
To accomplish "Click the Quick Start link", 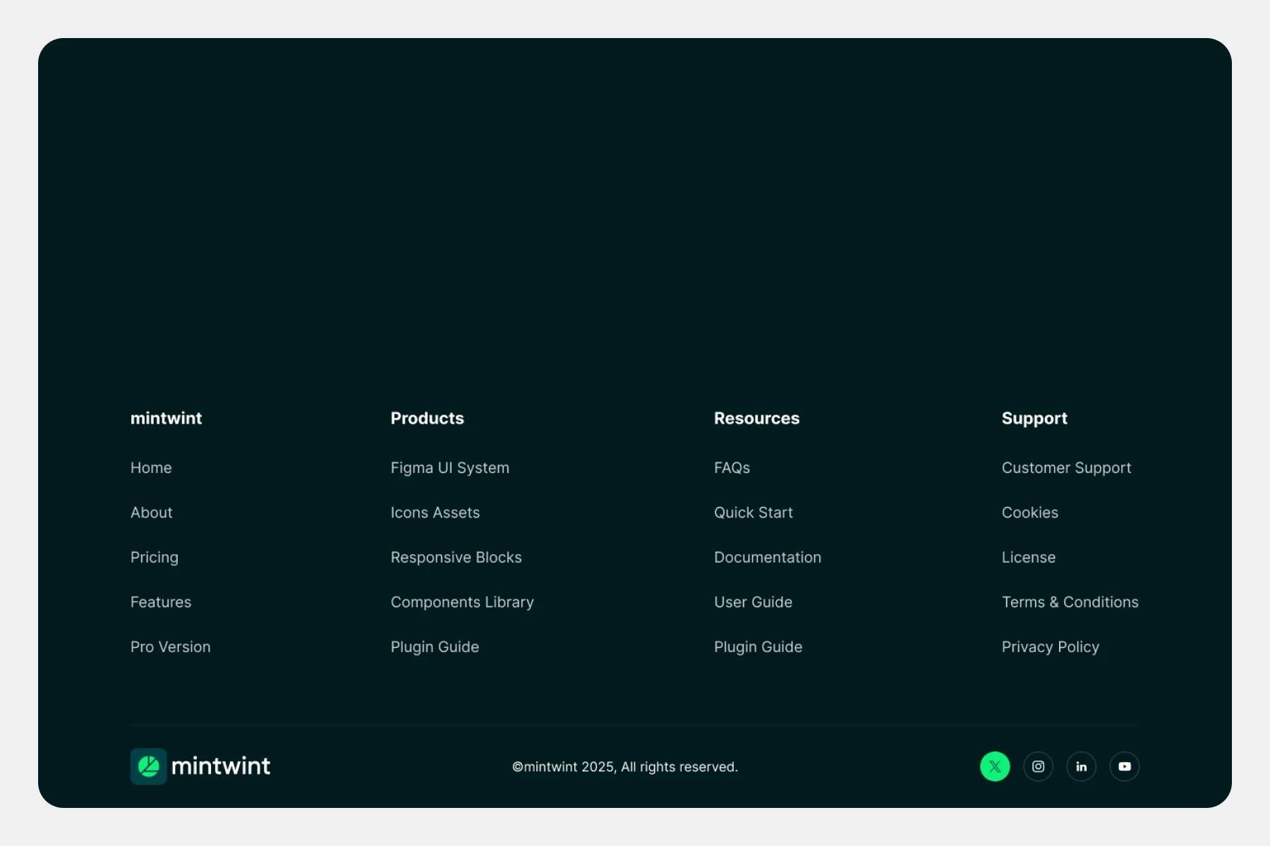I will (x=753, y=513).
